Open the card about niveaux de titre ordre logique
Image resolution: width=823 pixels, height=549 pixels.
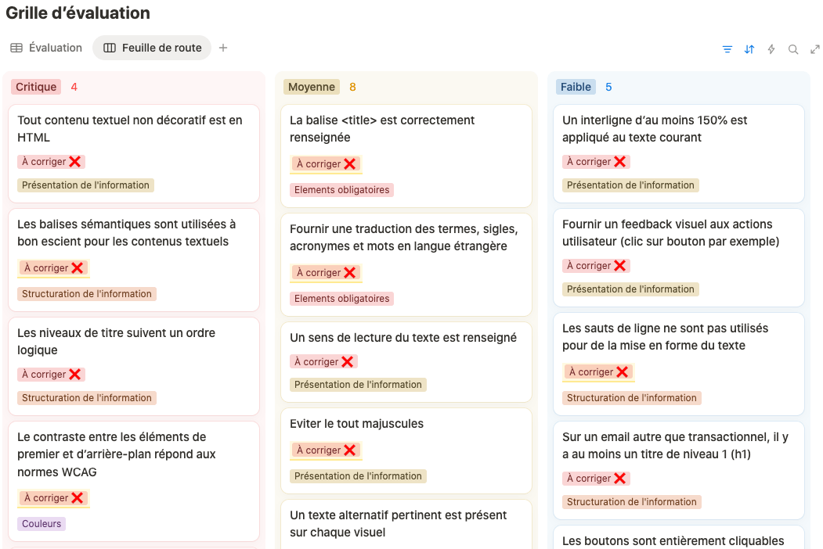pyautogui.click(x=134, y=366)
